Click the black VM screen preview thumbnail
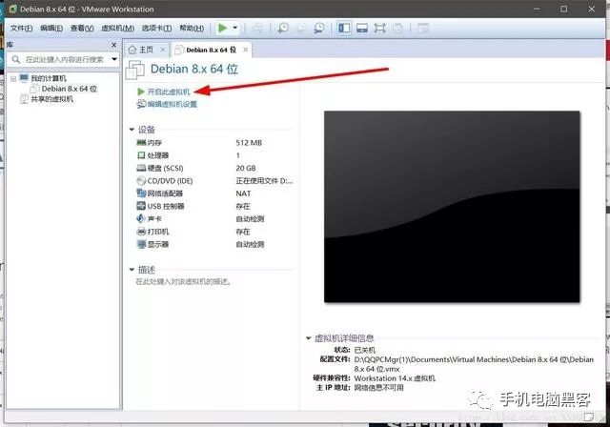 click(452, 207)
